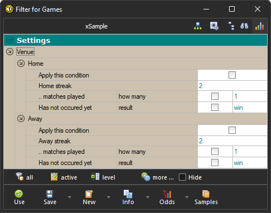The image size is (271, 213).
Task: Show all filters with funnel icon
Action: tap(25, 177)
